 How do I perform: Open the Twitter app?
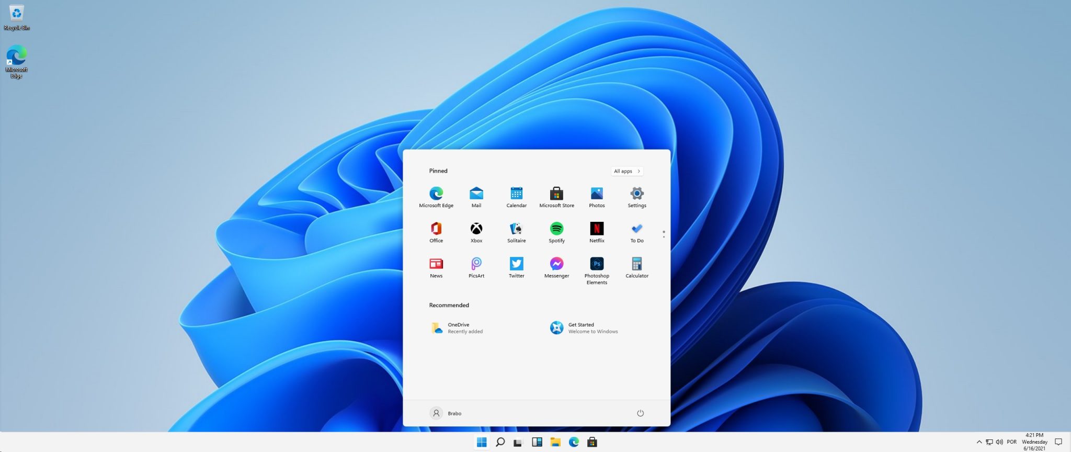pyautogui.click(x=516, y=267)
